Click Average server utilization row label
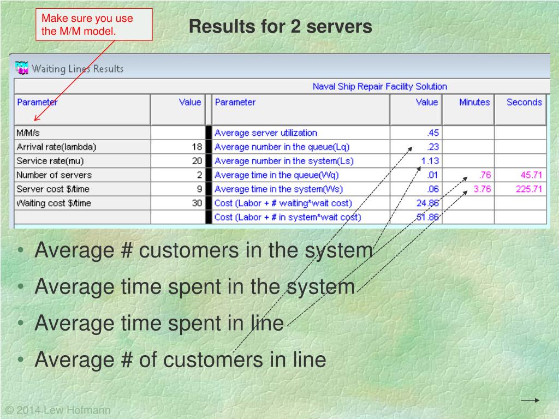The image size is (559, 419). coord(266,133)
